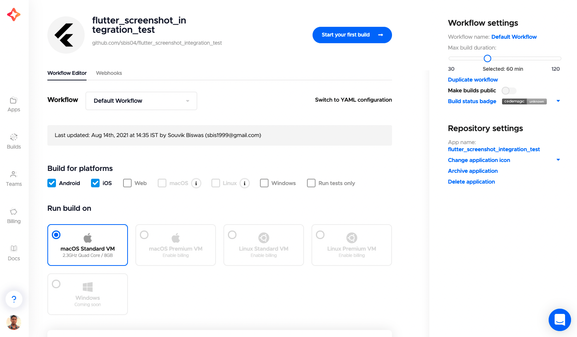Expand the Build status badge arrow

[558, 101]
